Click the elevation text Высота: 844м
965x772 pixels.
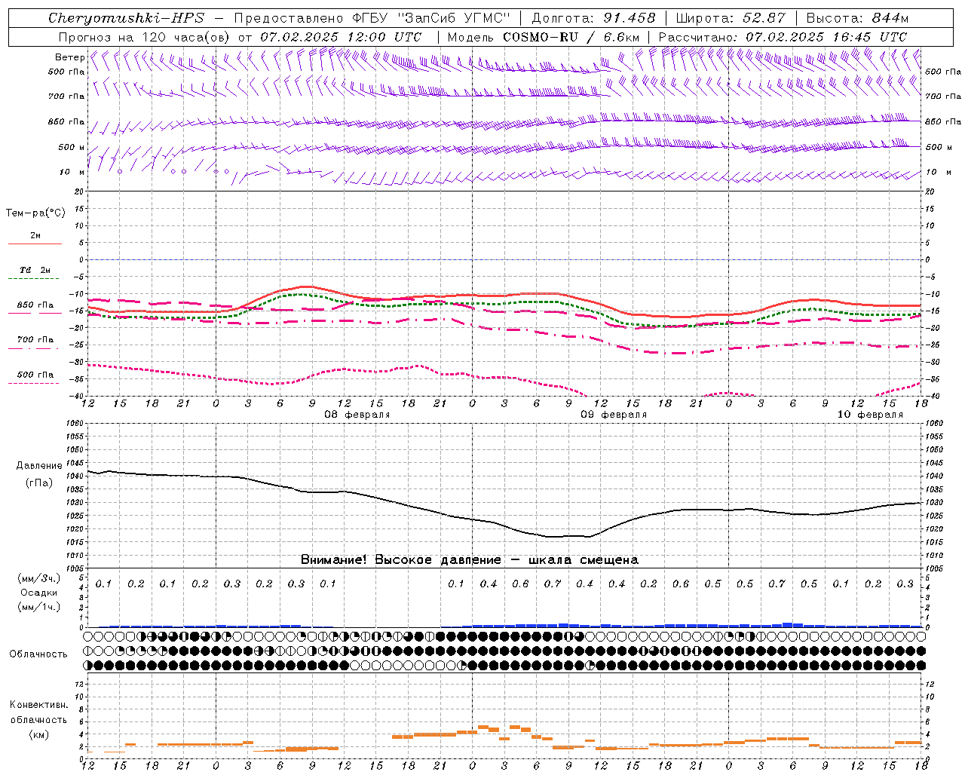point(858,18)
